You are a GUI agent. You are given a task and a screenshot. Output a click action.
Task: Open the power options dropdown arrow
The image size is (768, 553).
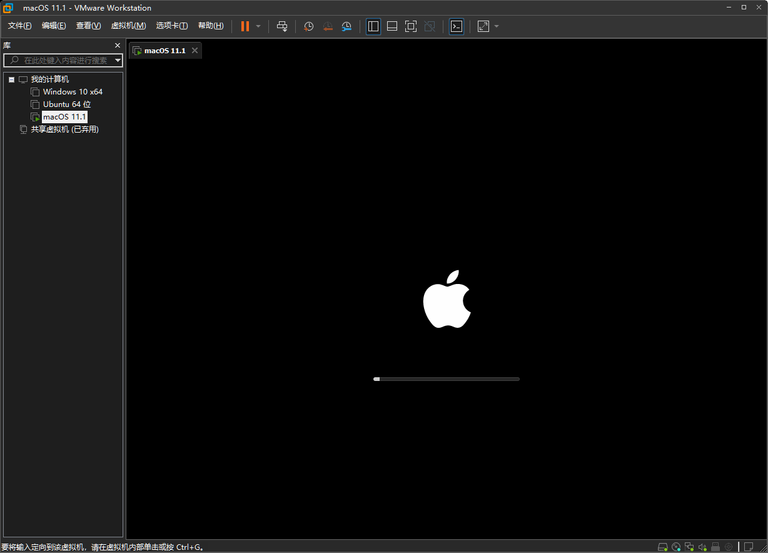pos(258,26)
